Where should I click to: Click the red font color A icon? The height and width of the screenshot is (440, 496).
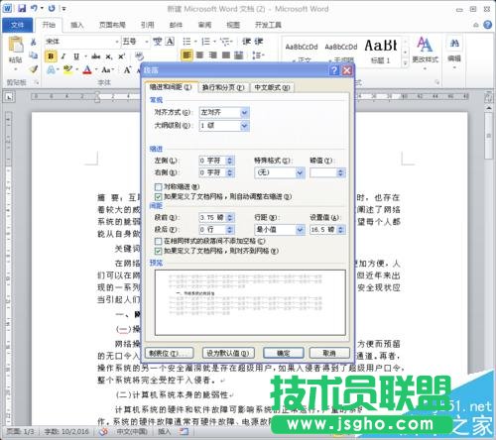click(87, 69)
